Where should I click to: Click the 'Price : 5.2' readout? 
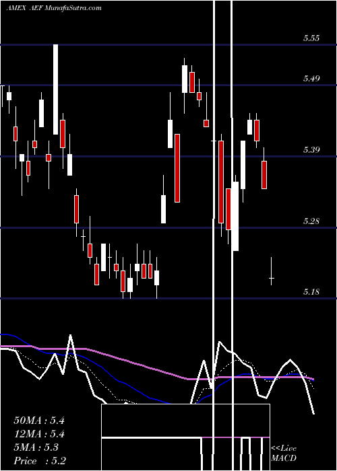(40, 461)
